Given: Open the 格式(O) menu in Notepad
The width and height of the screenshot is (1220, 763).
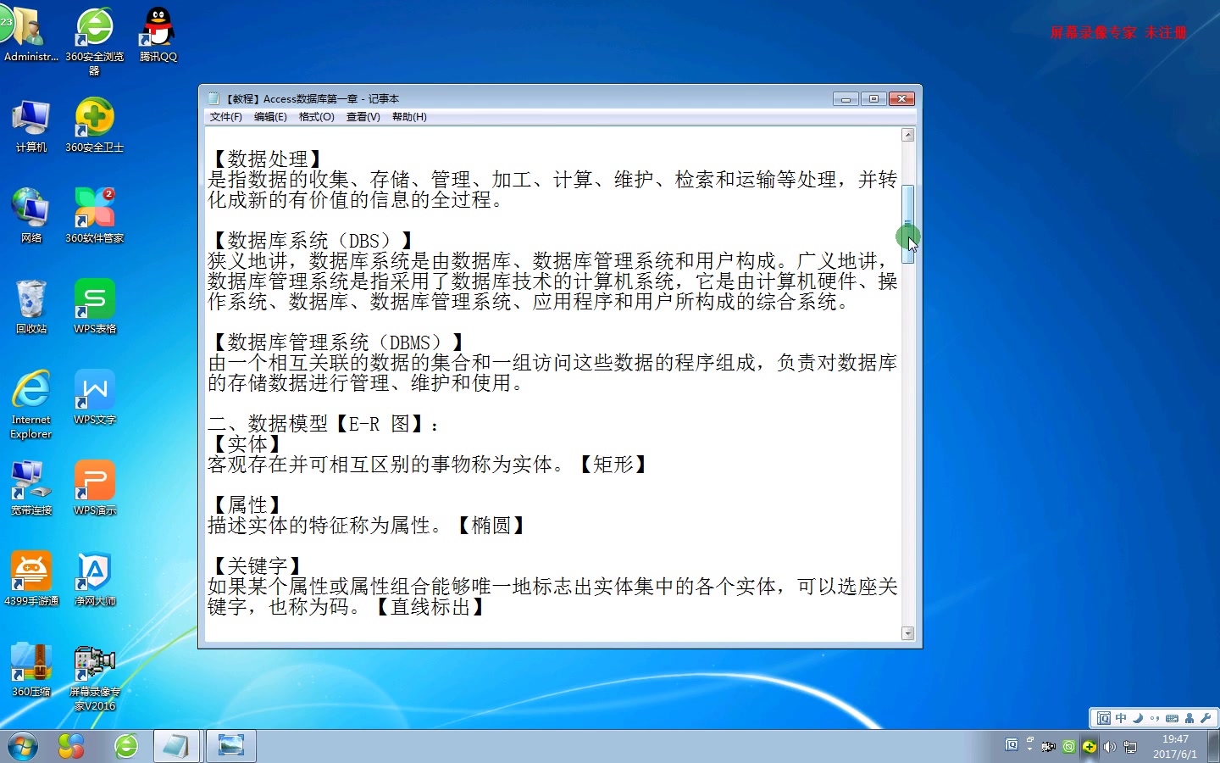Looking at the screenshot, I should (x=316, y=116).
